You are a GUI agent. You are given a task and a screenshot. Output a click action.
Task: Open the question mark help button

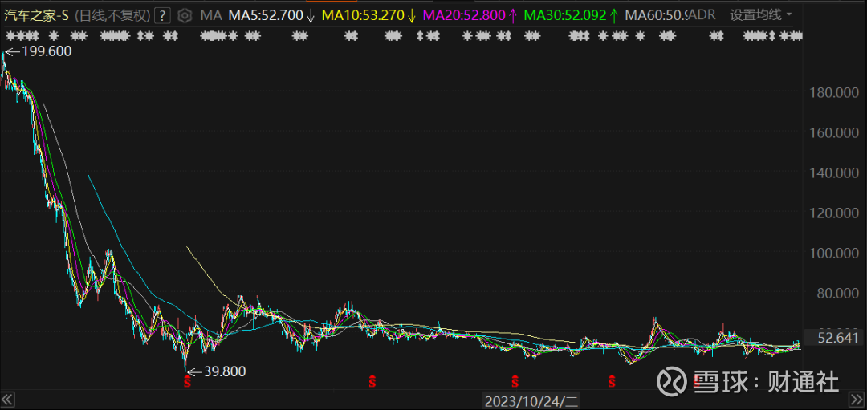[x=162, y=15]
